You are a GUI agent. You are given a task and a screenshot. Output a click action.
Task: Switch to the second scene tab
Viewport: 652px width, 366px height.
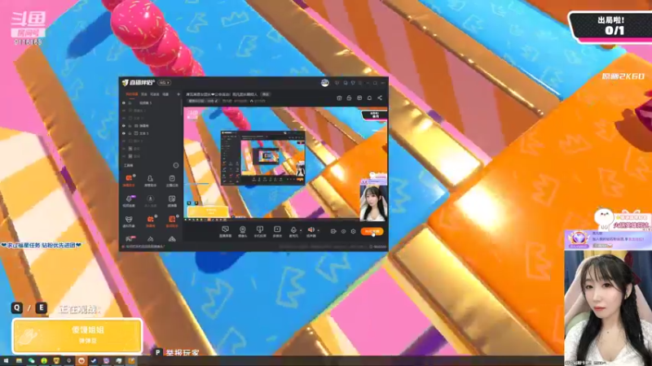[144, 94]
